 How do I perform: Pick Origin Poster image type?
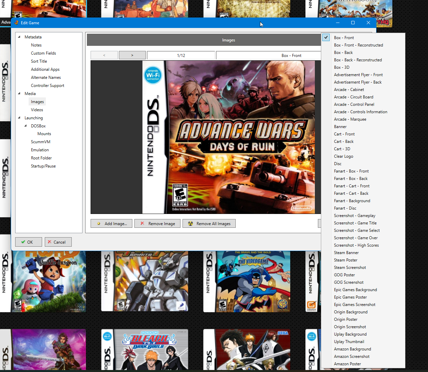363,319
